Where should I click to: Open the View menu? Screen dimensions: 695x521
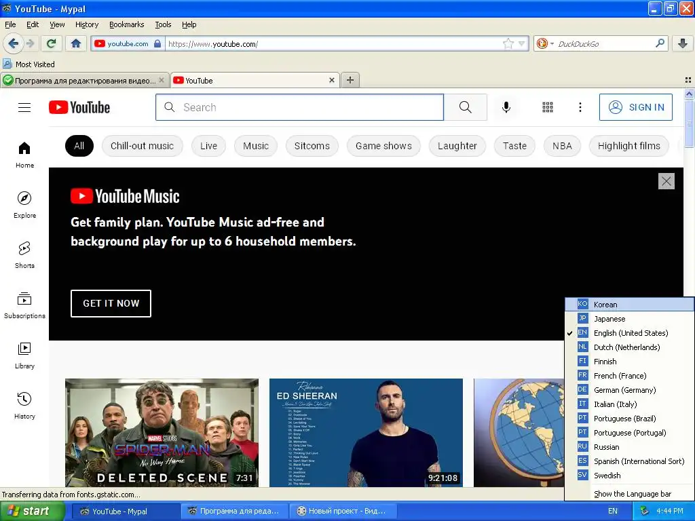tap(57, 24)
